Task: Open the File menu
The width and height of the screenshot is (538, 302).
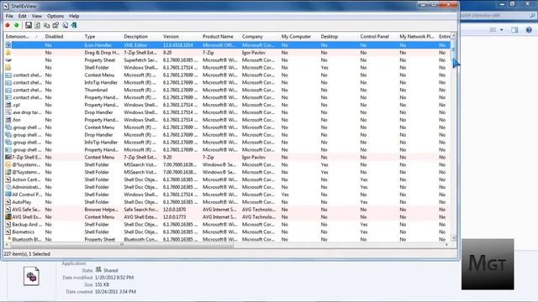Action: click(9, 16)
